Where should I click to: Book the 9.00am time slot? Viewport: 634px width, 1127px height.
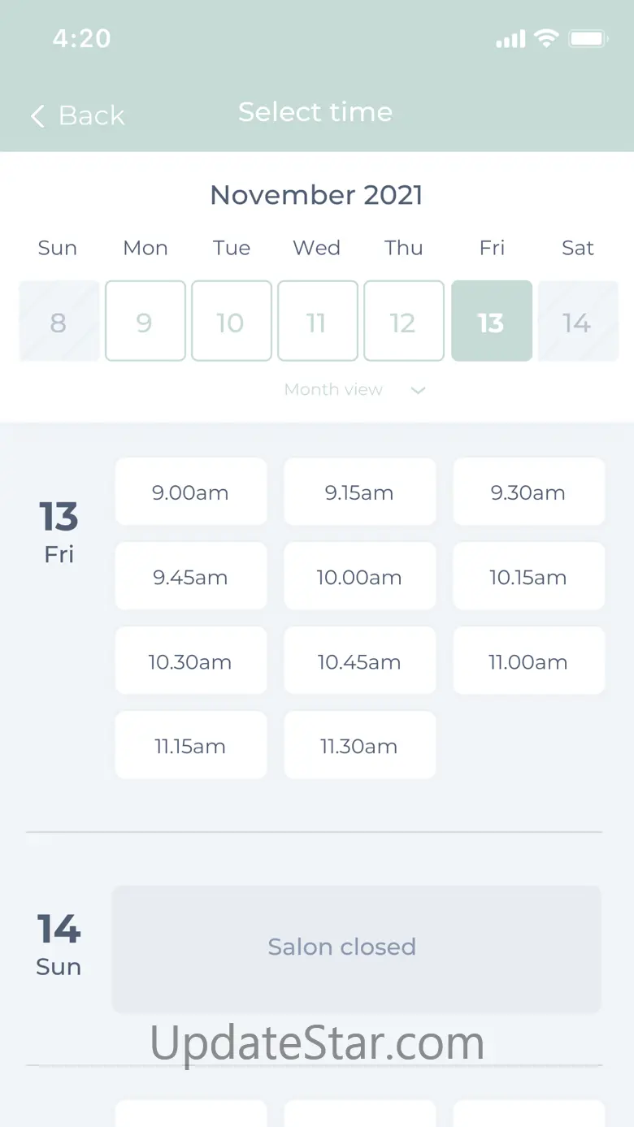coord(190,492)
